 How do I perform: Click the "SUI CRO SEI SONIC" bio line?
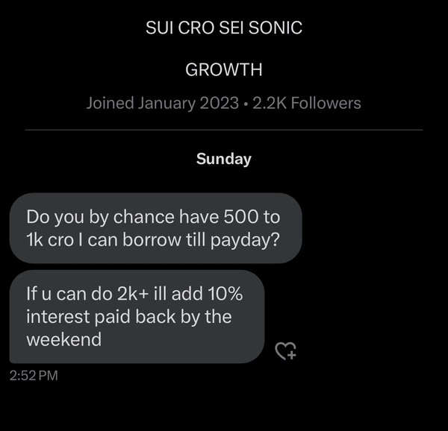(224, 28)
